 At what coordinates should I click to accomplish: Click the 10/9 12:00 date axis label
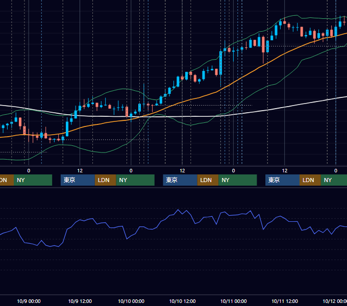tap(80, 301)
